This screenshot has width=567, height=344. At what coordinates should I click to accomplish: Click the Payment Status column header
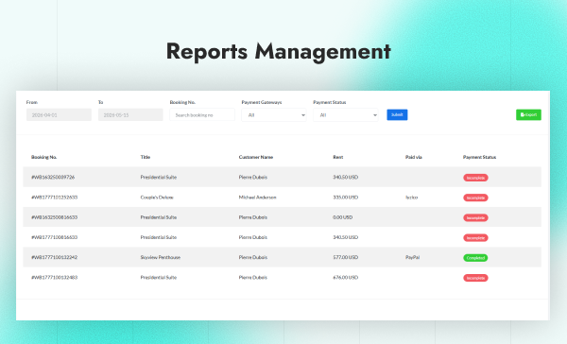tap(479, 157)
